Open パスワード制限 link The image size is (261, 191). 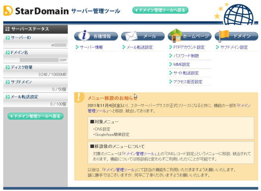[186, 56]
